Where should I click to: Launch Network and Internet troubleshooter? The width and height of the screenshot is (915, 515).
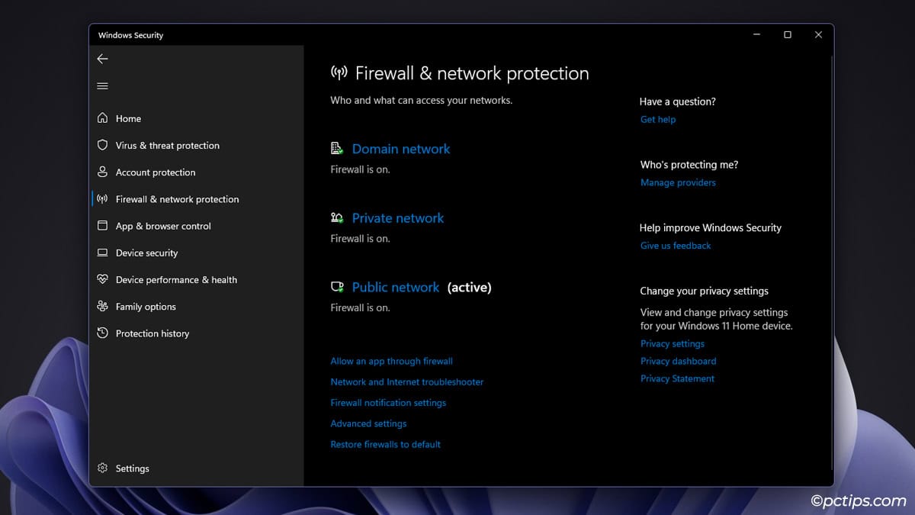click(407, 381)
